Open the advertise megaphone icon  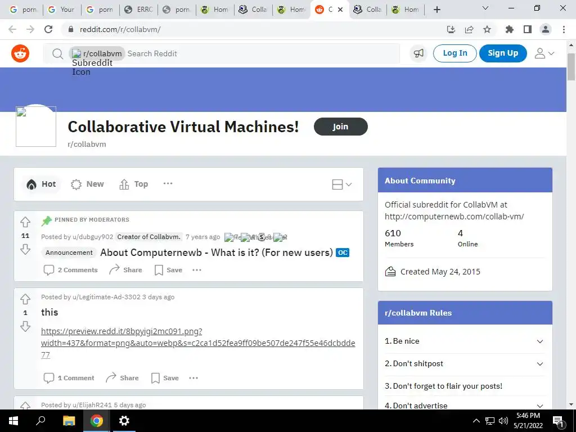pyautogui.click(x=418, y=53)
